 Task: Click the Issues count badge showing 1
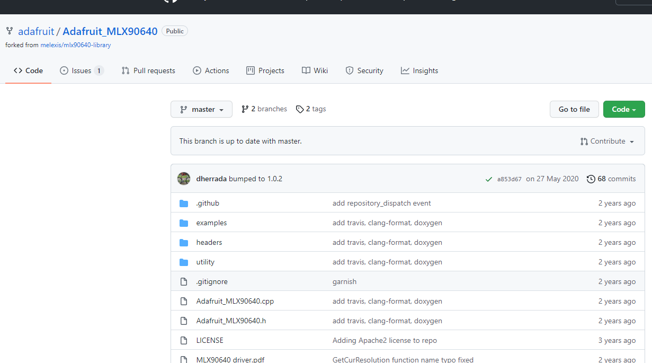click(99, 70)
